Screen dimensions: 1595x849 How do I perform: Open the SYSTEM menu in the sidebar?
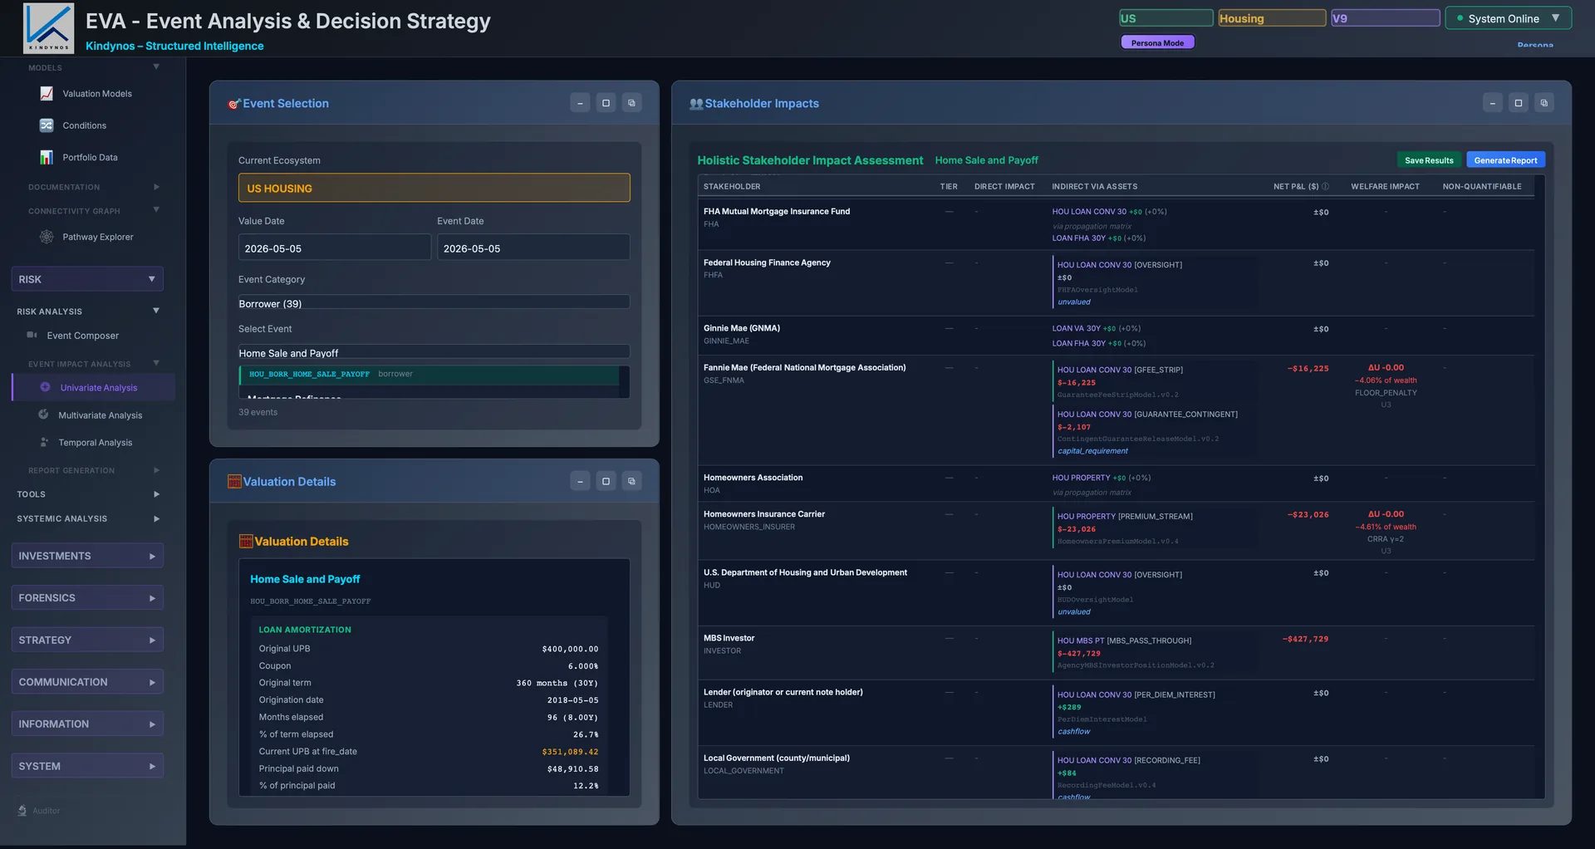(87, 766)
